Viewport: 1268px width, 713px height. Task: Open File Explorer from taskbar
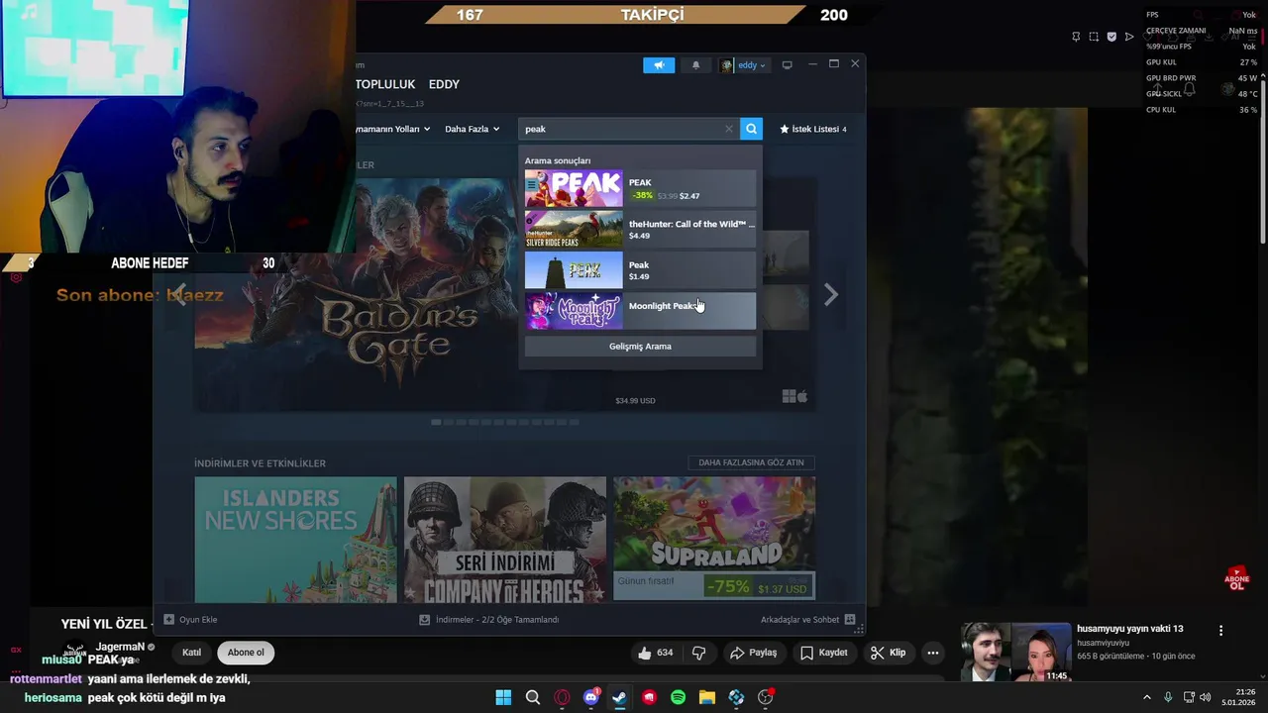(706, 697)
